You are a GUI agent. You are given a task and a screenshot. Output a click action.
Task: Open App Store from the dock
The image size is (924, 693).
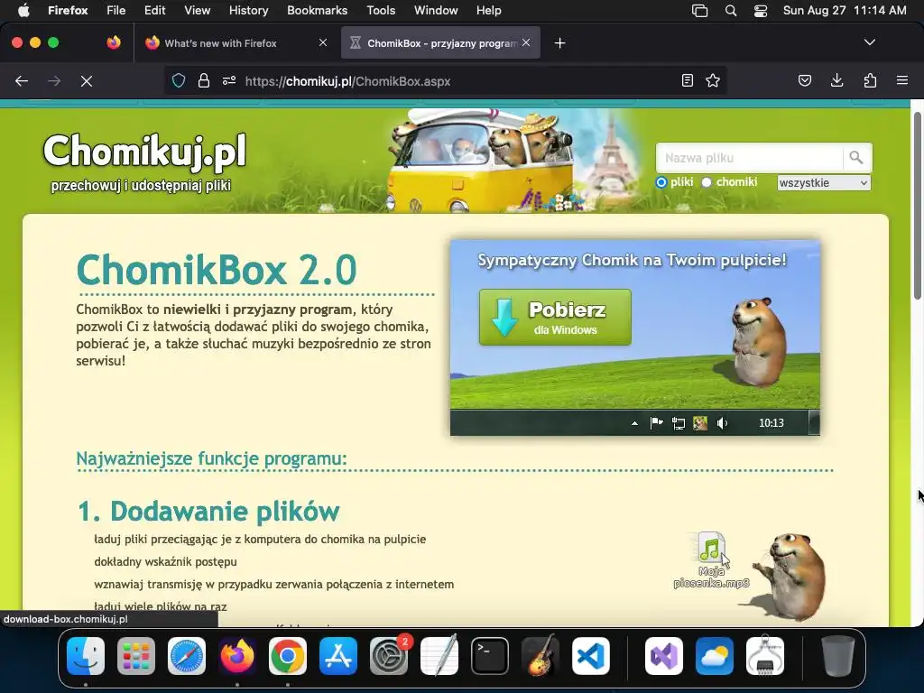[338, 656]
